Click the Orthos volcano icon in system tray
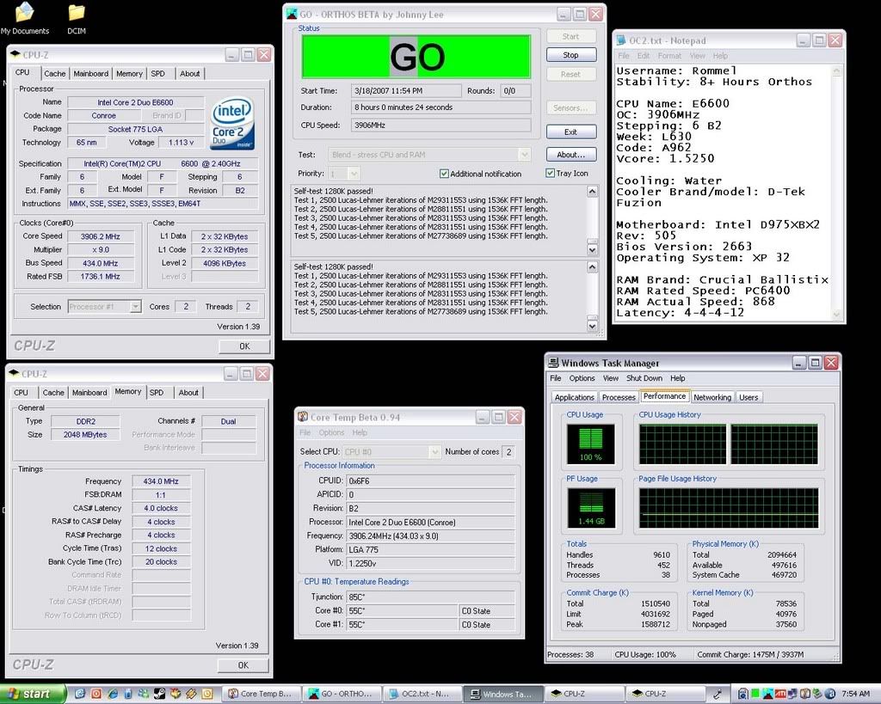Screen dimensions: 881x704 tap(767, 694)
